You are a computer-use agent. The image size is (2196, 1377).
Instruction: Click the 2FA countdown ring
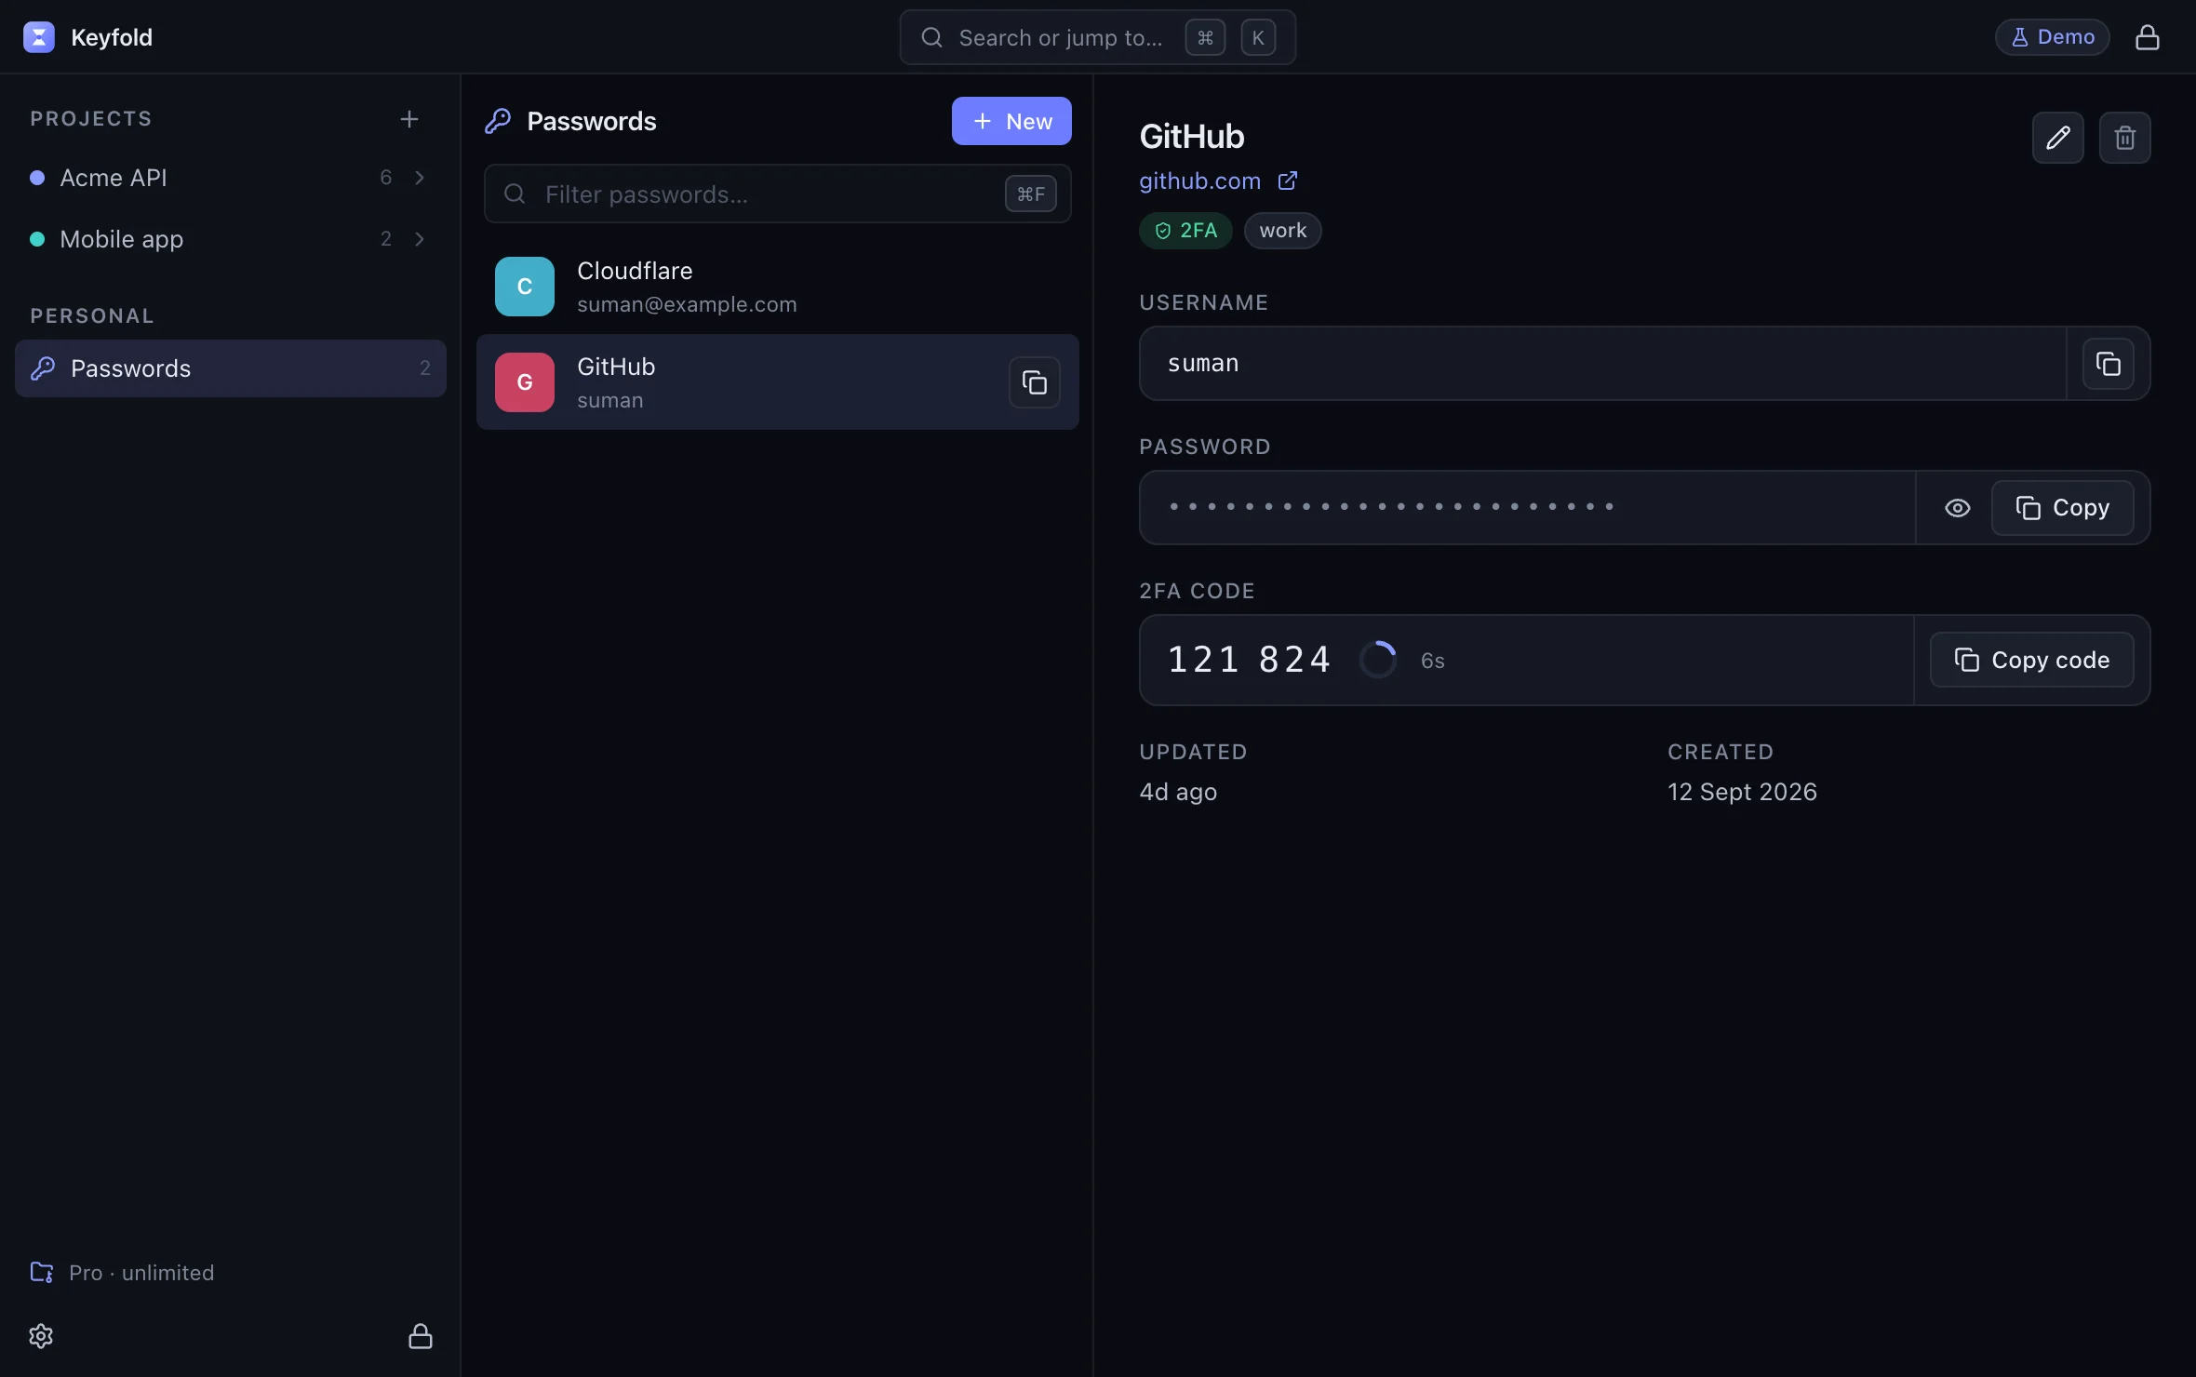point(1377,660)
